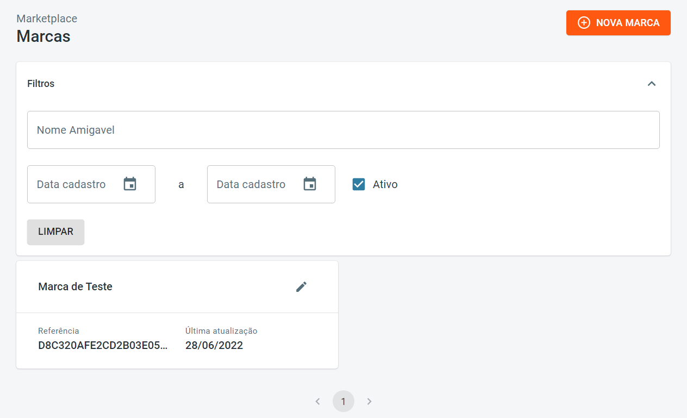Edit Marca de Teste with the pencil icon
687x418 pixels.
click(301, 287)
